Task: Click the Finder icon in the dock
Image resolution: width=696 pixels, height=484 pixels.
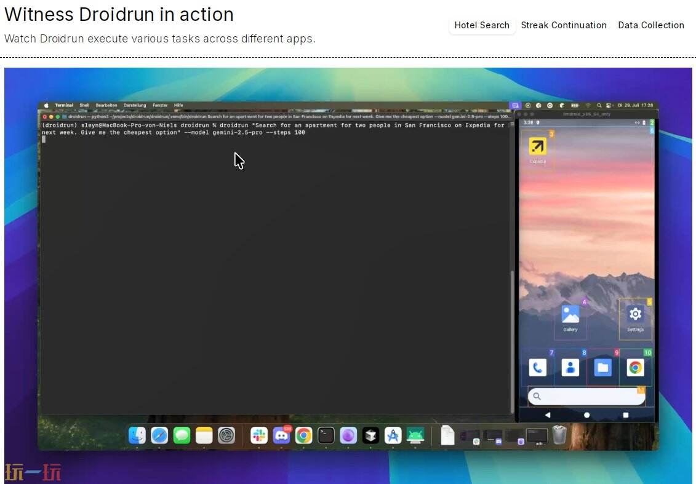Action: [137, 435]
